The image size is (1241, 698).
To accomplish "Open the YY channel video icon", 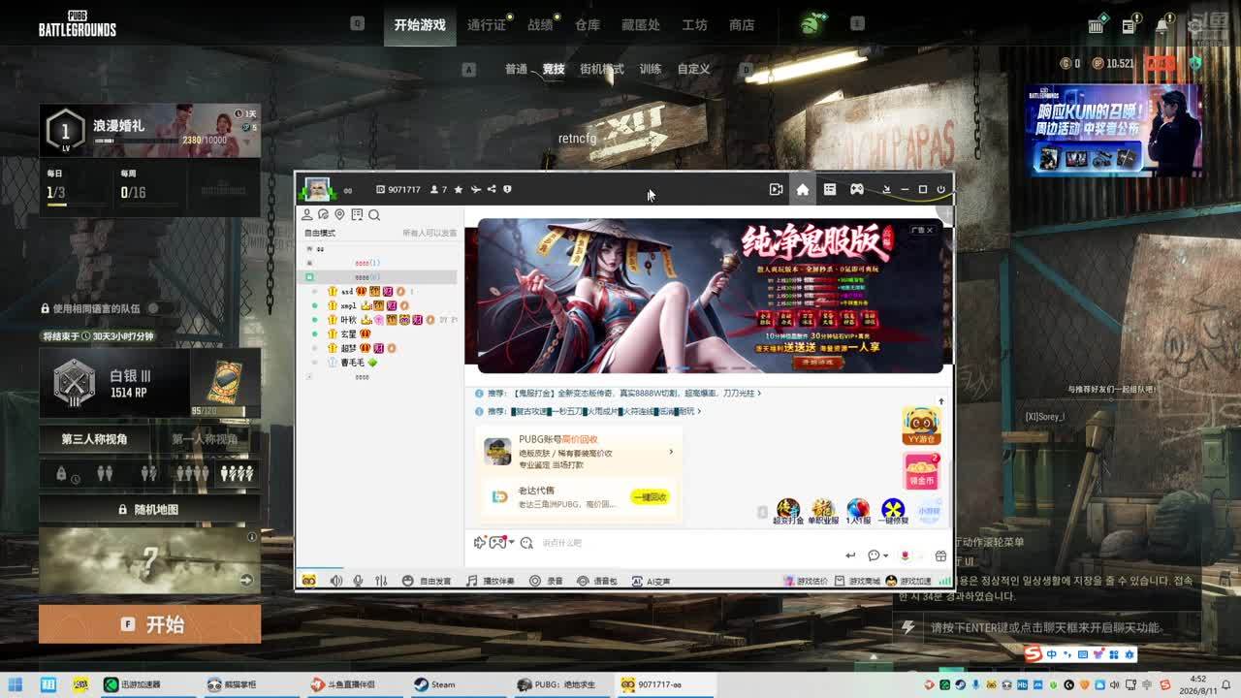I will (776, 189).
